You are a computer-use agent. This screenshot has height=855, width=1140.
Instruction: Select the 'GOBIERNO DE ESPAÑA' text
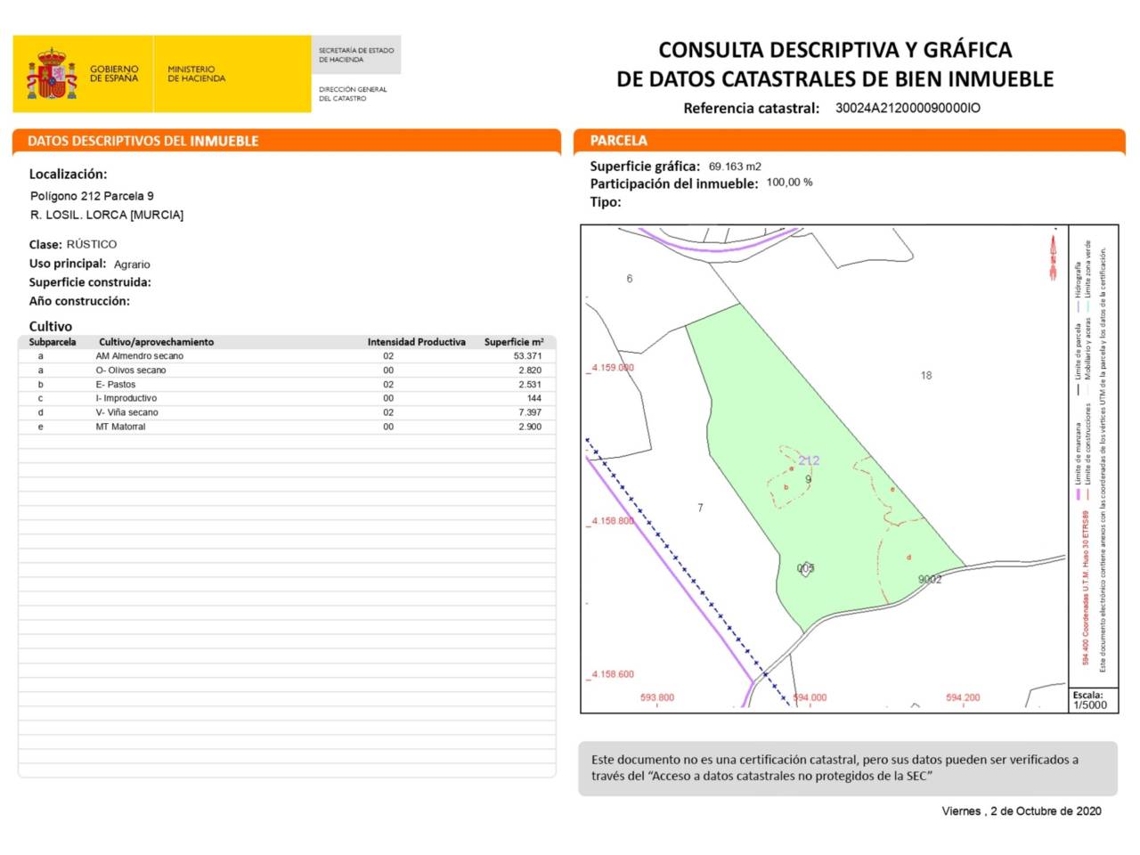(x=114, y=74)
